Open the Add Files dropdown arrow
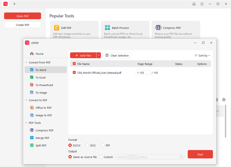The image size is (231, 167). (99, 55)
